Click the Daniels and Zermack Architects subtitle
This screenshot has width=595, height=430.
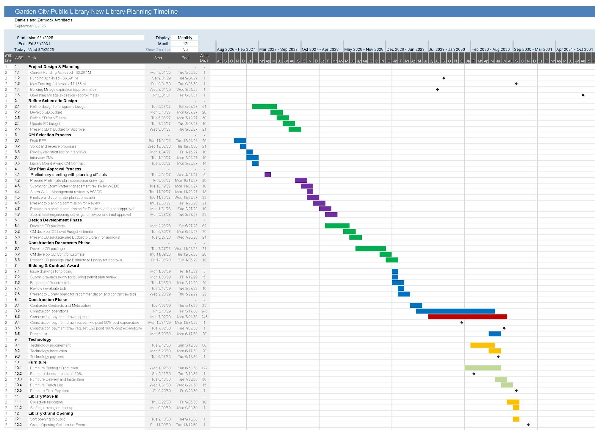coord(43,20)
